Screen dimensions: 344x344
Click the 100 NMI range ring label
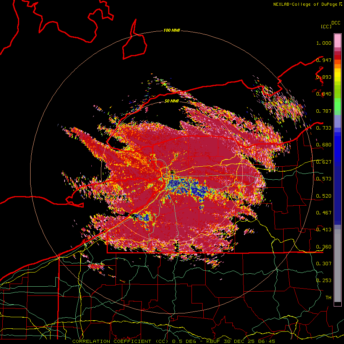click(x=172, y=30)
